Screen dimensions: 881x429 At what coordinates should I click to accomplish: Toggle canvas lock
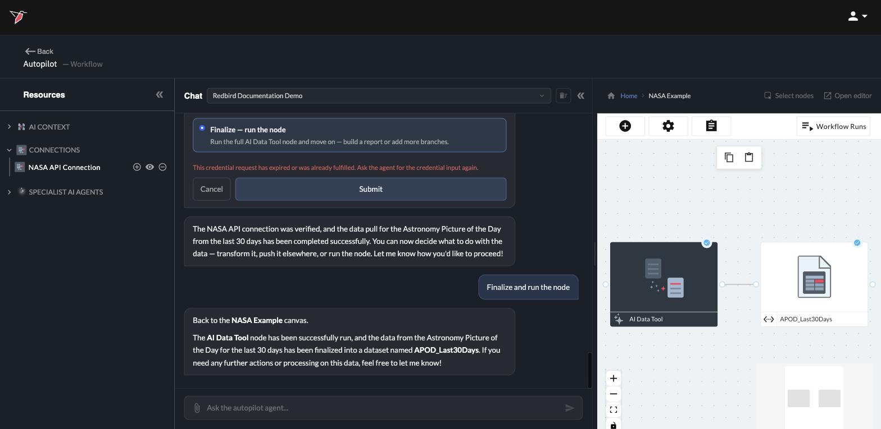[x=614, y=425]
